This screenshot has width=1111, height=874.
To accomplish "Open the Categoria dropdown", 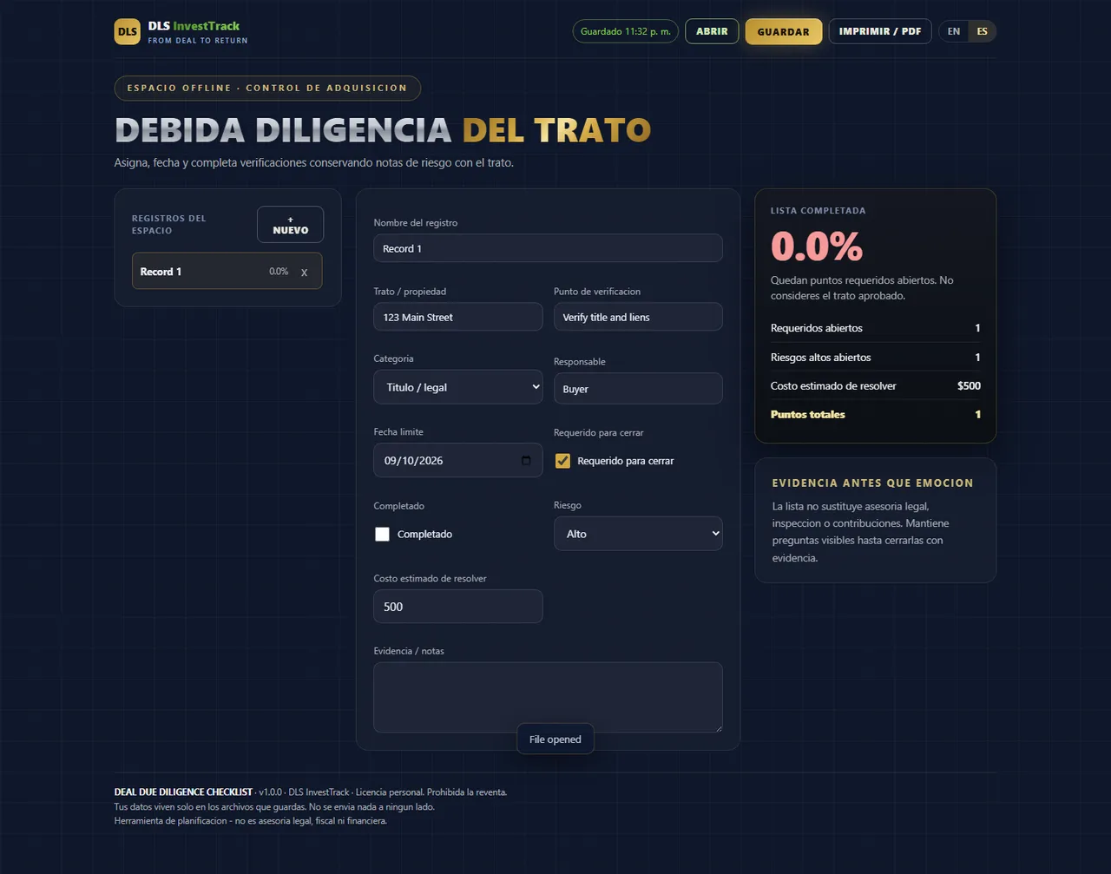I will [x=458, y=387].
